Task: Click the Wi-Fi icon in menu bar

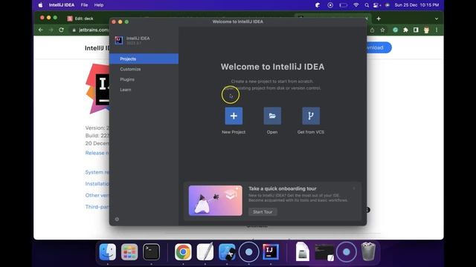Action: 356,5
